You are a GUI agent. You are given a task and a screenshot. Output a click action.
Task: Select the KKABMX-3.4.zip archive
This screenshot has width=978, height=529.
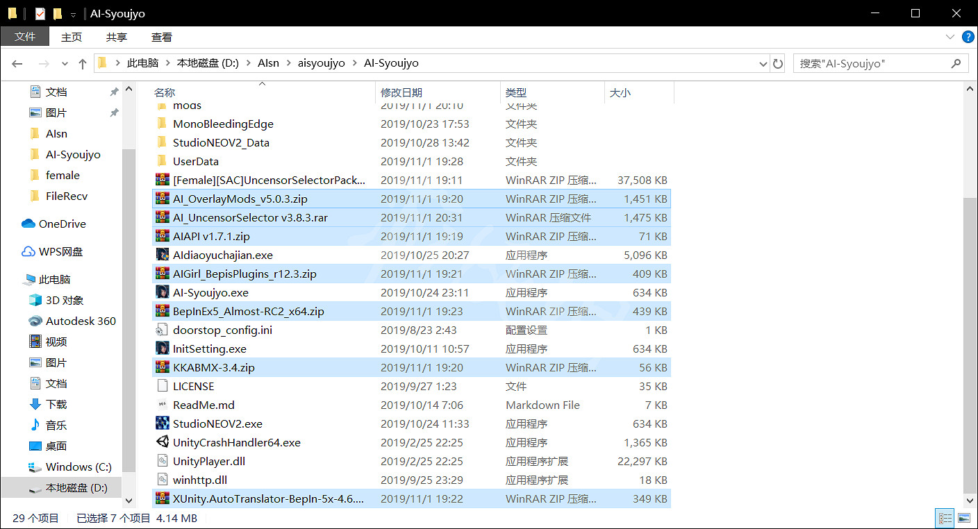[x=213, y=367]
